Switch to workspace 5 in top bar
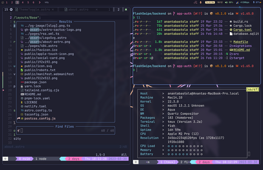 point(28,3)
